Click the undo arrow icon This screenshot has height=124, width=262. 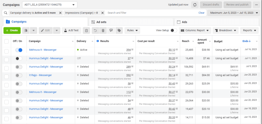95,31
